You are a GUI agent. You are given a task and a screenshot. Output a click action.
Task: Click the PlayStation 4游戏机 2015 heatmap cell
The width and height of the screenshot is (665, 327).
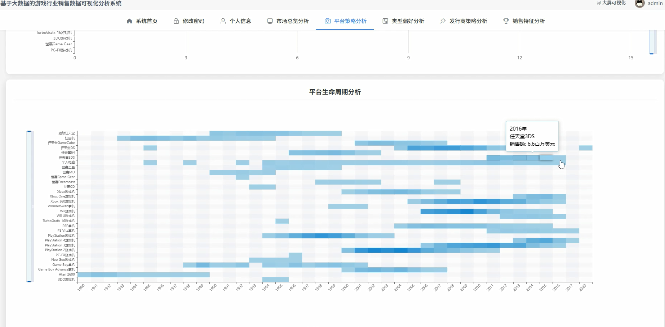click(x=546, y=240)
